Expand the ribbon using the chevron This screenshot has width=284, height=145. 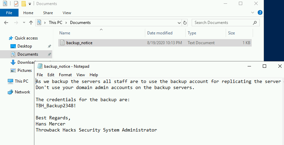click(253, 13)
